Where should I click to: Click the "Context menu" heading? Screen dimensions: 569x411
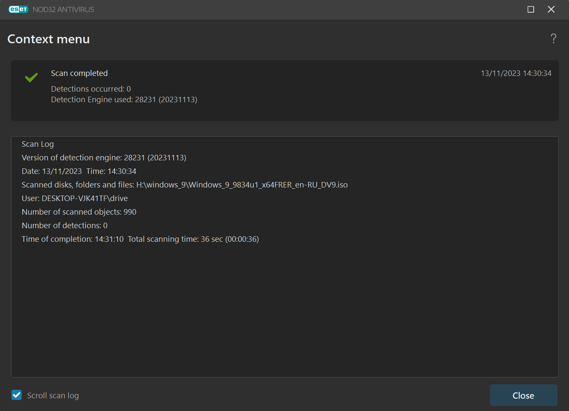pyautogui.click(x=48, y=39)
